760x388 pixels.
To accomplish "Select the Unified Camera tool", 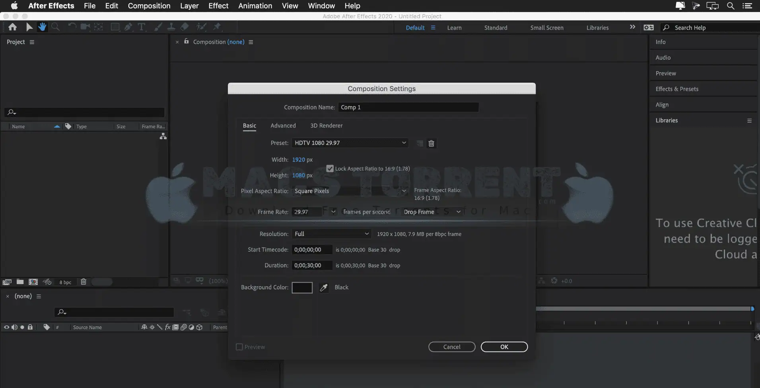I will coord(85,27).
